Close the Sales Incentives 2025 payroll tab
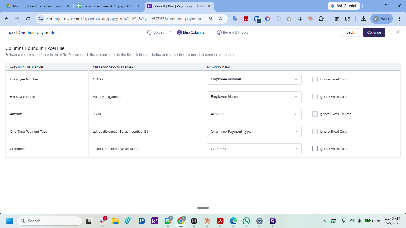Screen dimensions: 406x228 tap(138, 6)
